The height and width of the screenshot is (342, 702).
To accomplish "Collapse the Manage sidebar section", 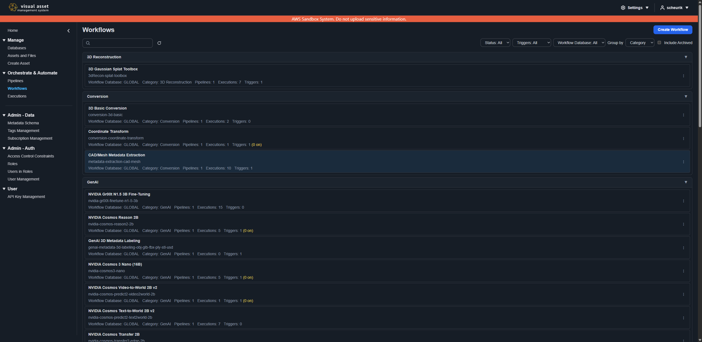I will pyautogui.click(x=4, y=40).
